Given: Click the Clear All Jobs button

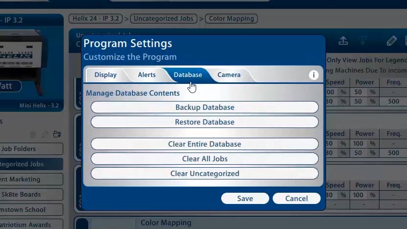Looking at the screenshot, I should click(204, 159).
